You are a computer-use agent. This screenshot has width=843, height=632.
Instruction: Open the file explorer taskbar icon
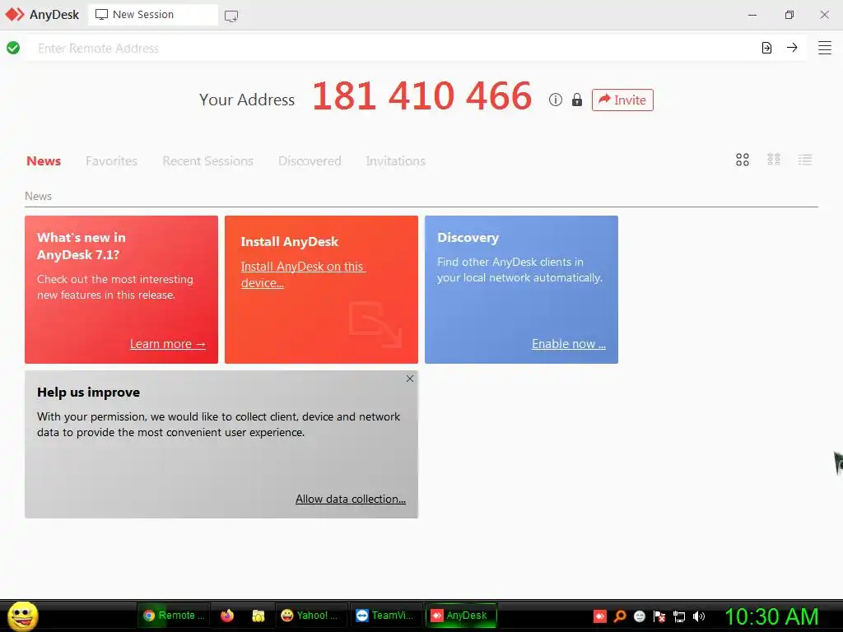pos(258,616)
